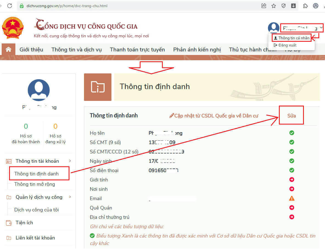Image resolution: width=325 pixels, height=251 pixels.
Task: Click the green check icon for Ngày sinh
Action: (x=292, y=161)
